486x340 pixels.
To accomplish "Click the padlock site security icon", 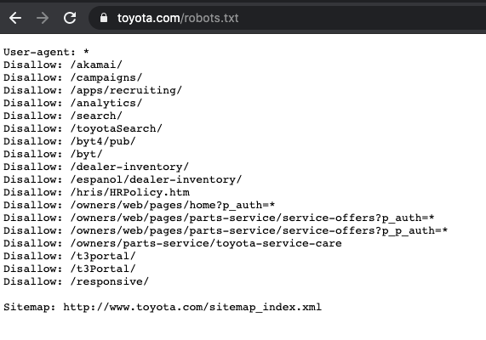I will point(104,18).
